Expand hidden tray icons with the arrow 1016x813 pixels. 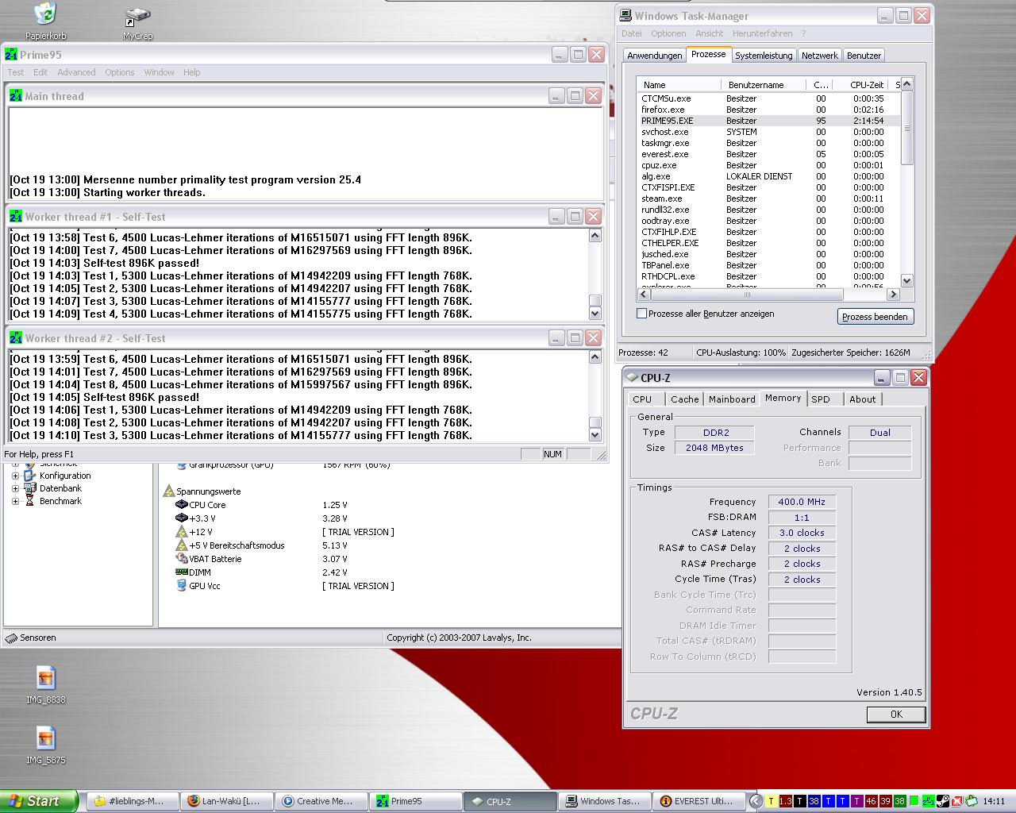[756, 801]
